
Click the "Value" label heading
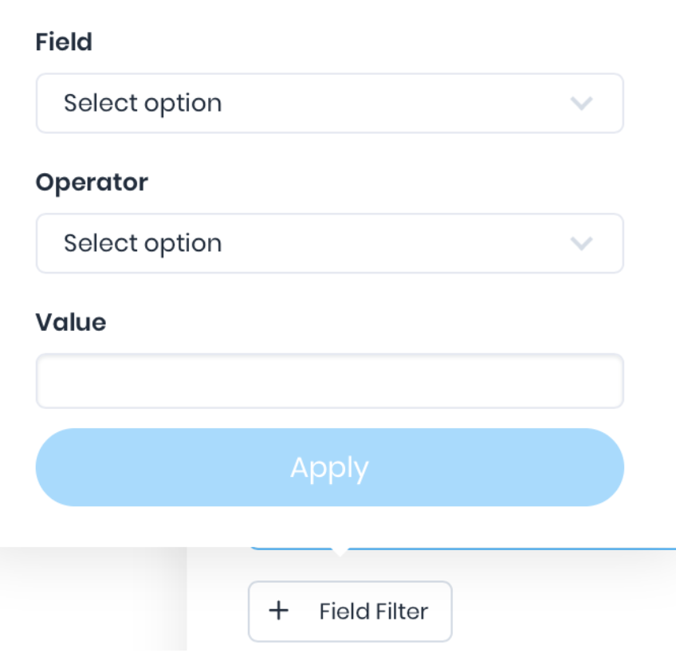coord(71,322)
